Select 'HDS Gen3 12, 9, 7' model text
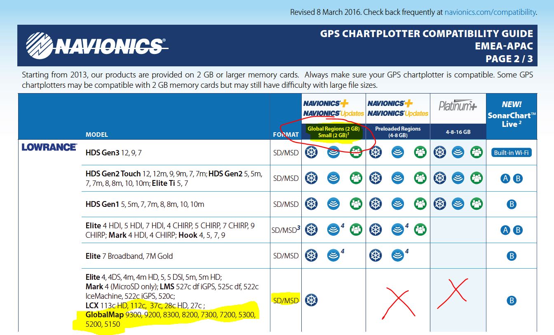554x335 pixels. [x=113, y=152]
